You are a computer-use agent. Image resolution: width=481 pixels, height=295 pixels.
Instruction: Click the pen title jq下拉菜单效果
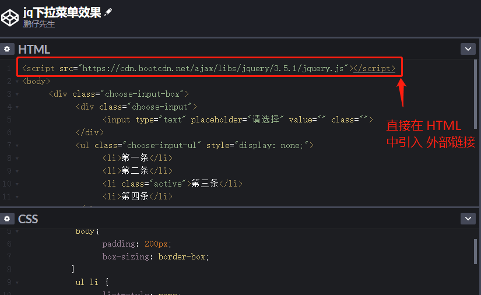coord(62,13)
